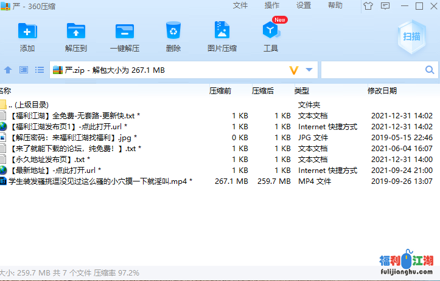Click the 扫描 (Scan) shield button
The height and width of the screenshot is (281, 440).
tap(411, 36)
